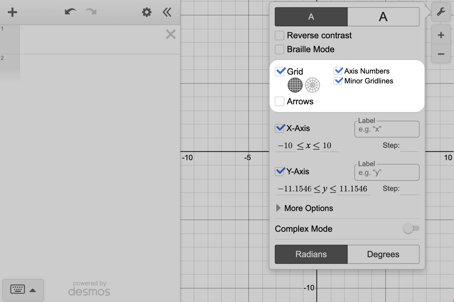Edit x maximum value 10
The height and width of the screenshot is (302, 454).
330,146
